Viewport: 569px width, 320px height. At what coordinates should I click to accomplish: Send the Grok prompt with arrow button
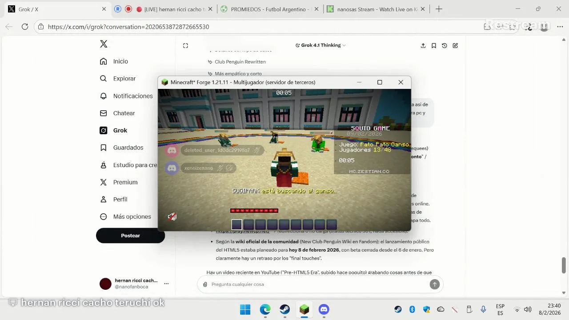[435, 284]
